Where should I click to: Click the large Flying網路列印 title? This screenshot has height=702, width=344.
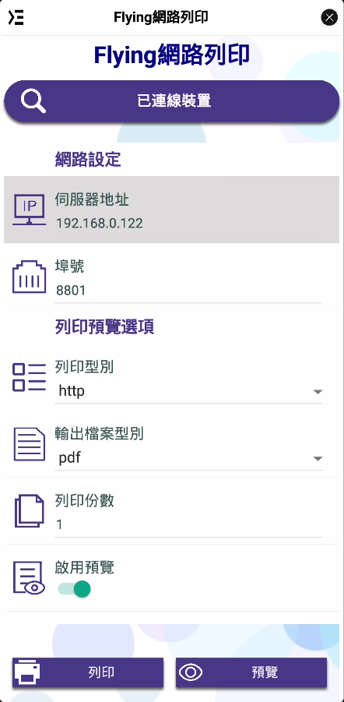pos(172,55)
